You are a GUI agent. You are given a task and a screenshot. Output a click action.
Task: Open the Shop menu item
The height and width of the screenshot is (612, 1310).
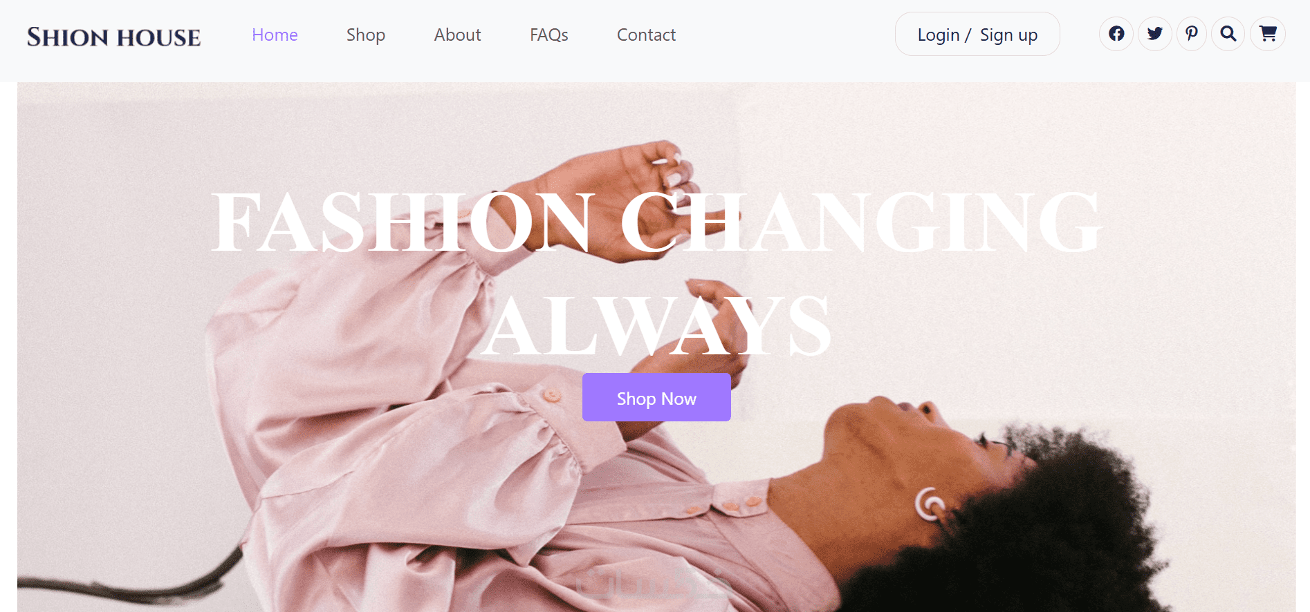point(366,35)
